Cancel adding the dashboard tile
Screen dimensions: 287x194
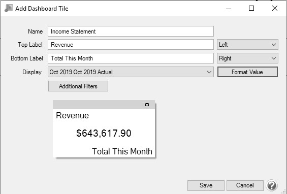point(245,185)
